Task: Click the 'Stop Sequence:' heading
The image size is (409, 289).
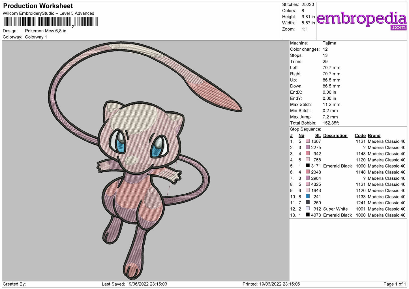Action: 305,129
